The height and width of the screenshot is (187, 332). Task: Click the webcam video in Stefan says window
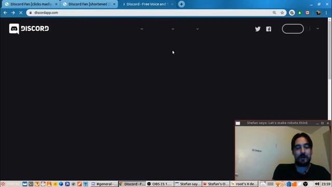(x=282, y=153)
